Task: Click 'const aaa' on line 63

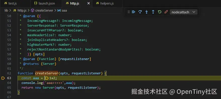Action: pos(30,78)
